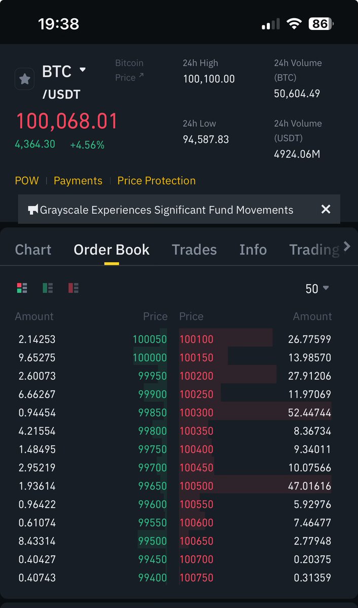Tap the POW tag
358x608 pixels.
(27, 181)
